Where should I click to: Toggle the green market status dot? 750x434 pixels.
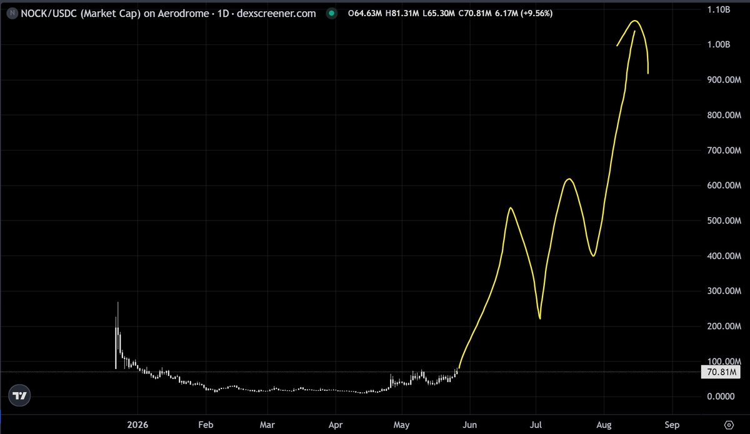pyautogui.click(x=332, y=13)
